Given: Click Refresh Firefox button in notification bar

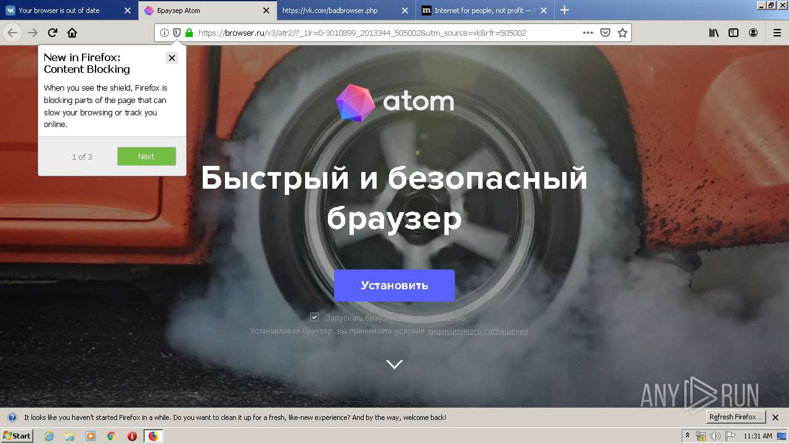Looking at the screenshot, I should [736, 417].
